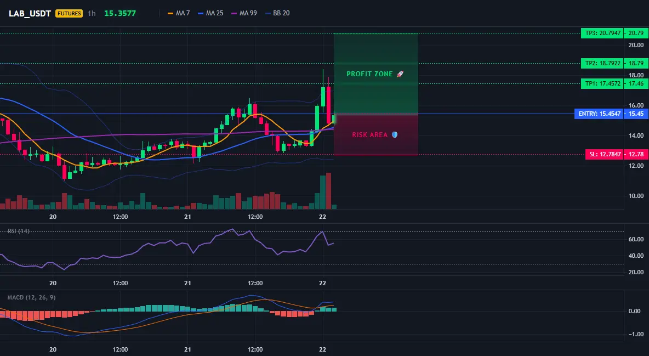Click the 60.00 RSI axis value
This screenshot has height=356, width=649.
click(x=636, y=239)
